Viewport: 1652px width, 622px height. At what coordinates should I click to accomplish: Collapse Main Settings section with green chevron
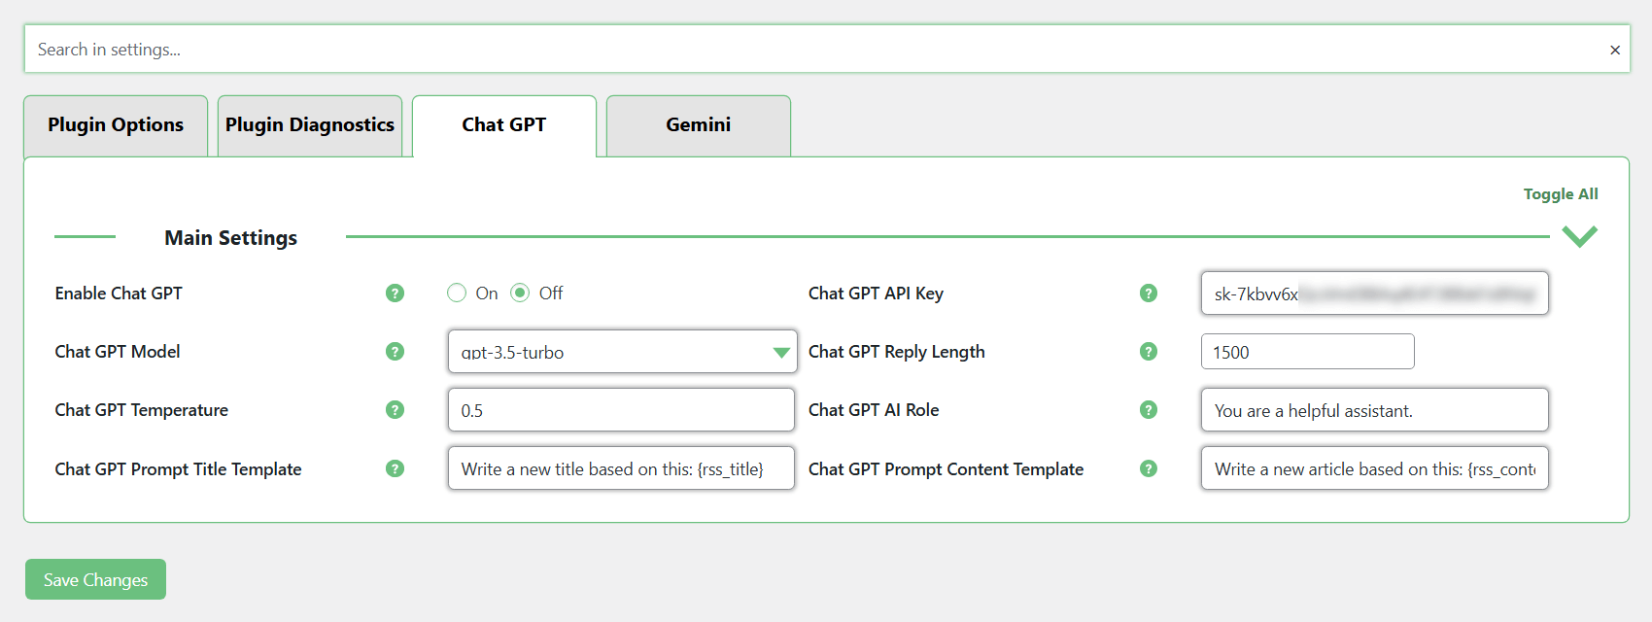coord(1579,236)
